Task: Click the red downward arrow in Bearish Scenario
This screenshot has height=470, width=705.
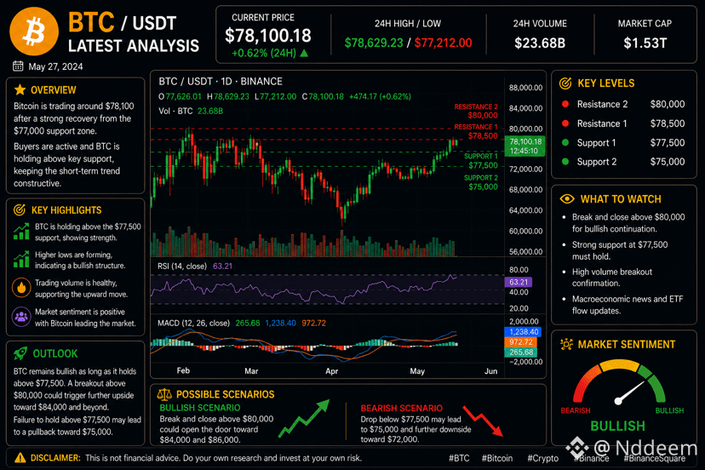Action: click(x=484, y=421)
